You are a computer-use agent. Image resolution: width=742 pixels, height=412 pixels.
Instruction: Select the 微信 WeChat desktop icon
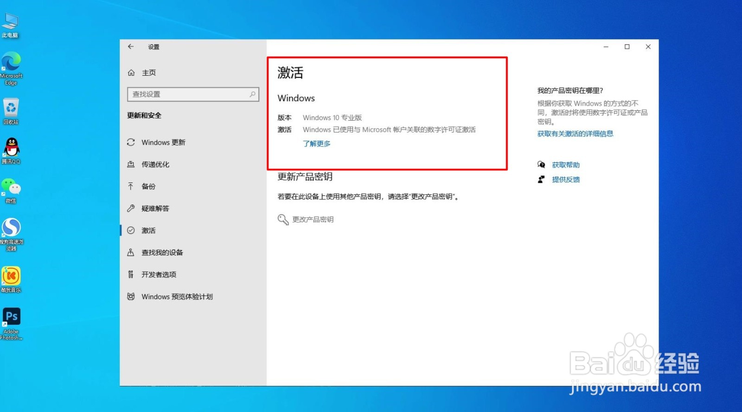(11, 191)
